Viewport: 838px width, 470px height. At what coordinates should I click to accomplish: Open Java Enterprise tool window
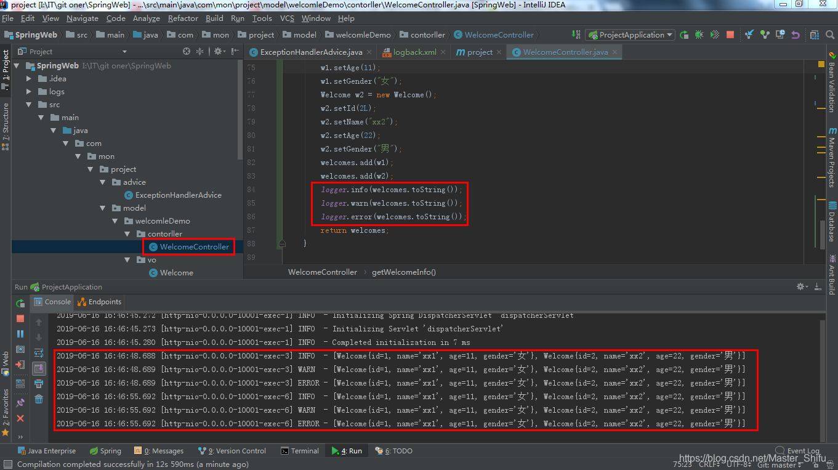coord(47,451)
